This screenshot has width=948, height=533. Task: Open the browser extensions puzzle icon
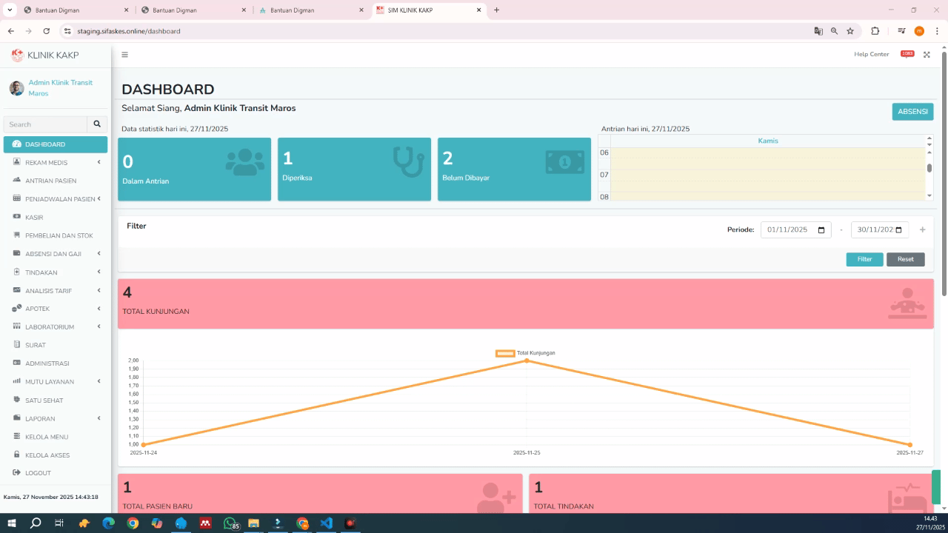pos(875,31)
